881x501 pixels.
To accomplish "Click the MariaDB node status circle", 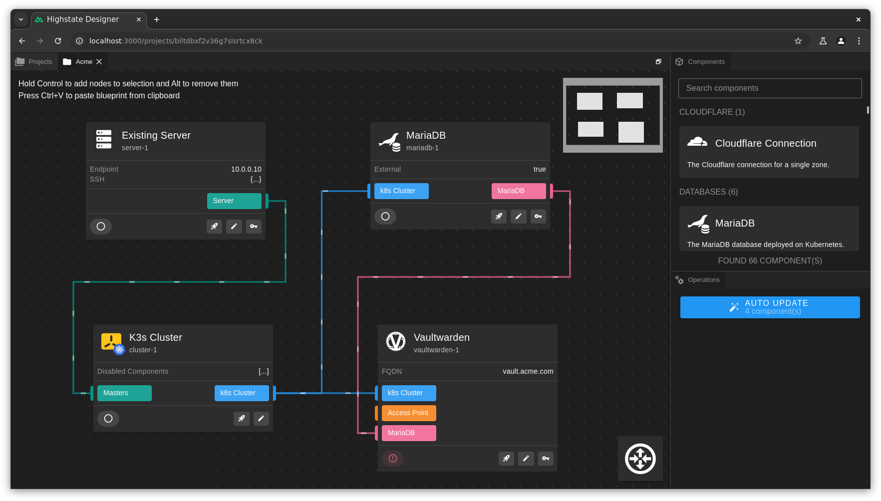I will 385,217.
